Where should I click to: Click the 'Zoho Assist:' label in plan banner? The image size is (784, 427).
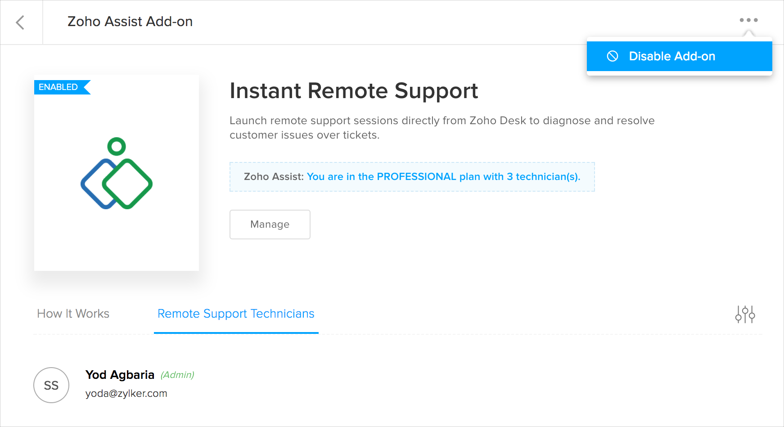[x=274, y=177]
